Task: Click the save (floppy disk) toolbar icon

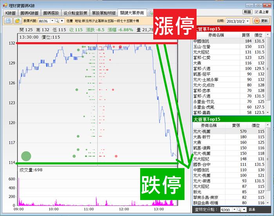Action: coord(8,21)
